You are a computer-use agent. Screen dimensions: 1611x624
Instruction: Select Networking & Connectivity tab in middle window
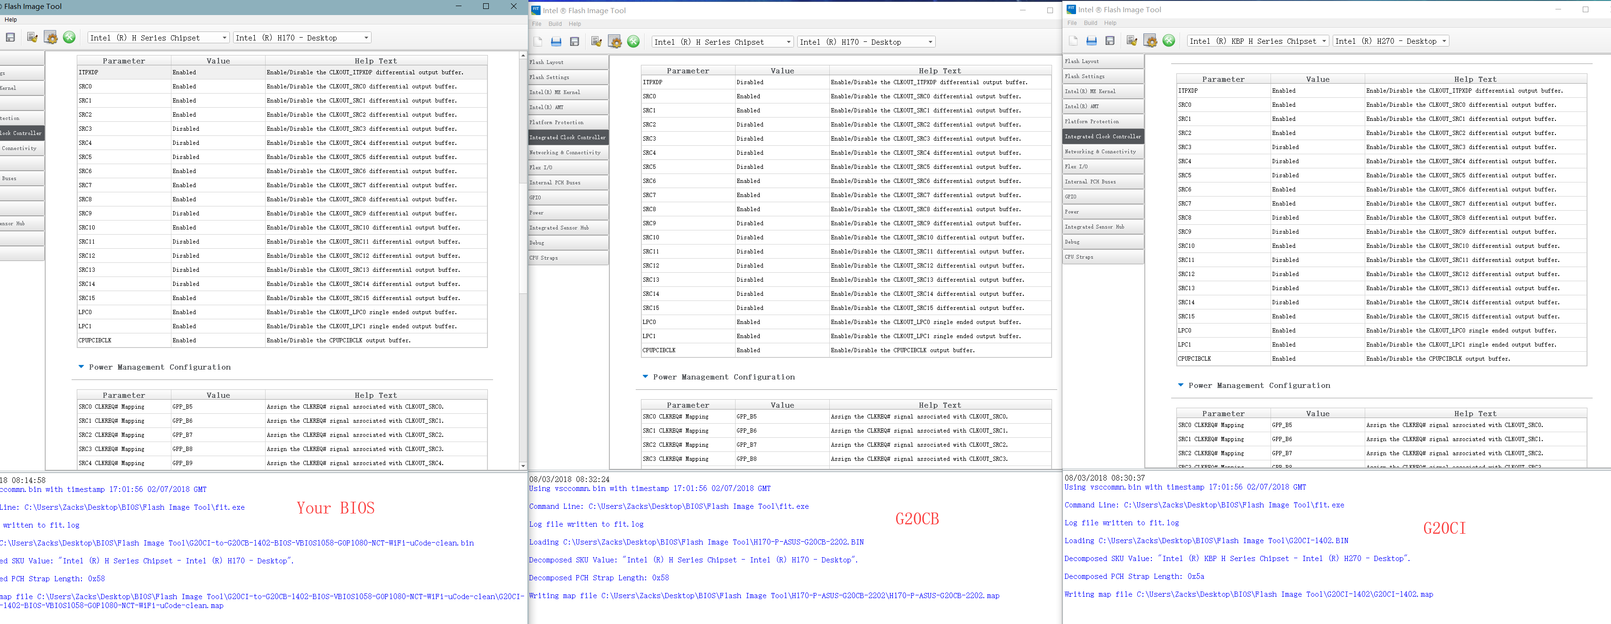click(568, 152)
